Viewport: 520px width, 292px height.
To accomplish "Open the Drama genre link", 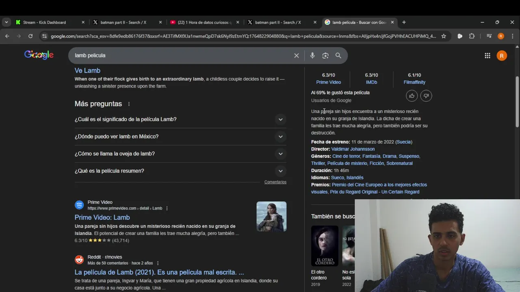I will click(389, 156).
